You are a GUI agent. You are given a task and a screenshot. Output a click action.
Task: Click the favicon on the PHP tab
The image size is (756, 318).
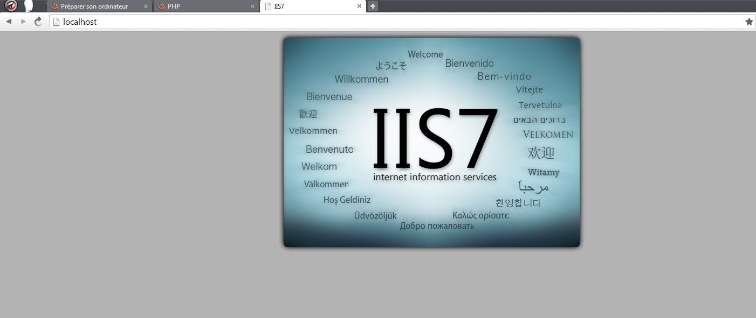(161, 6)
